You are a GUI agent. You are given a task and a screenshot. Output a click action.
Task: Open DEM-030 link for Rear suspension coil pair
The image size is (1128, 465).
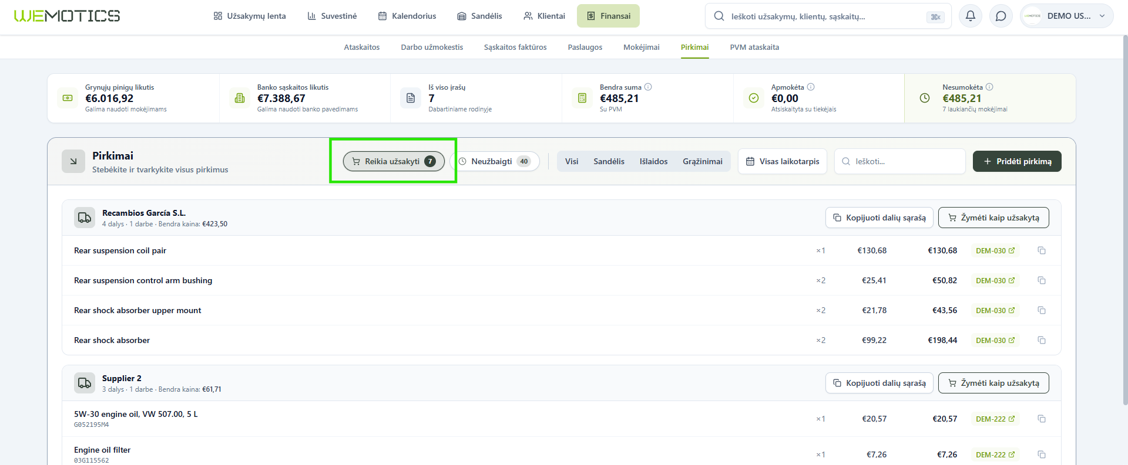click(995, 250)
